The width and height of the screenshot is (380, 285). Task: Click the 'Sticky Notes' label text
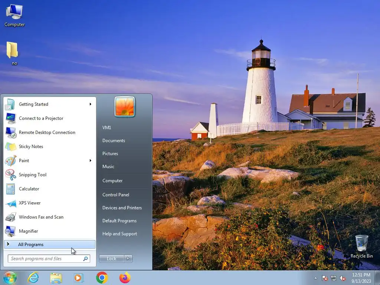point(31,147)
